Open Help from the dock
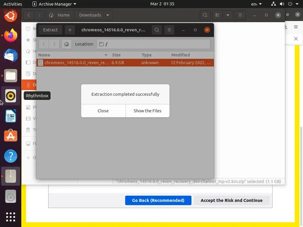This screenshot has height=227, width=303. tap(11, 156)
